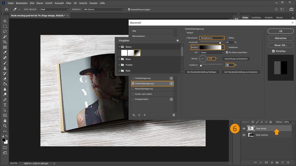This screenshot has height=166, width=296.
Task: Select the Type tool
Action: [5, 105]
